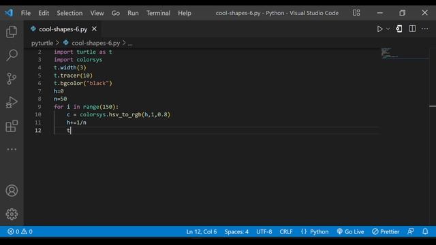
Task: Click the vertical scrollbar marker
Action: pyautogui.click(x=433, y=106)
